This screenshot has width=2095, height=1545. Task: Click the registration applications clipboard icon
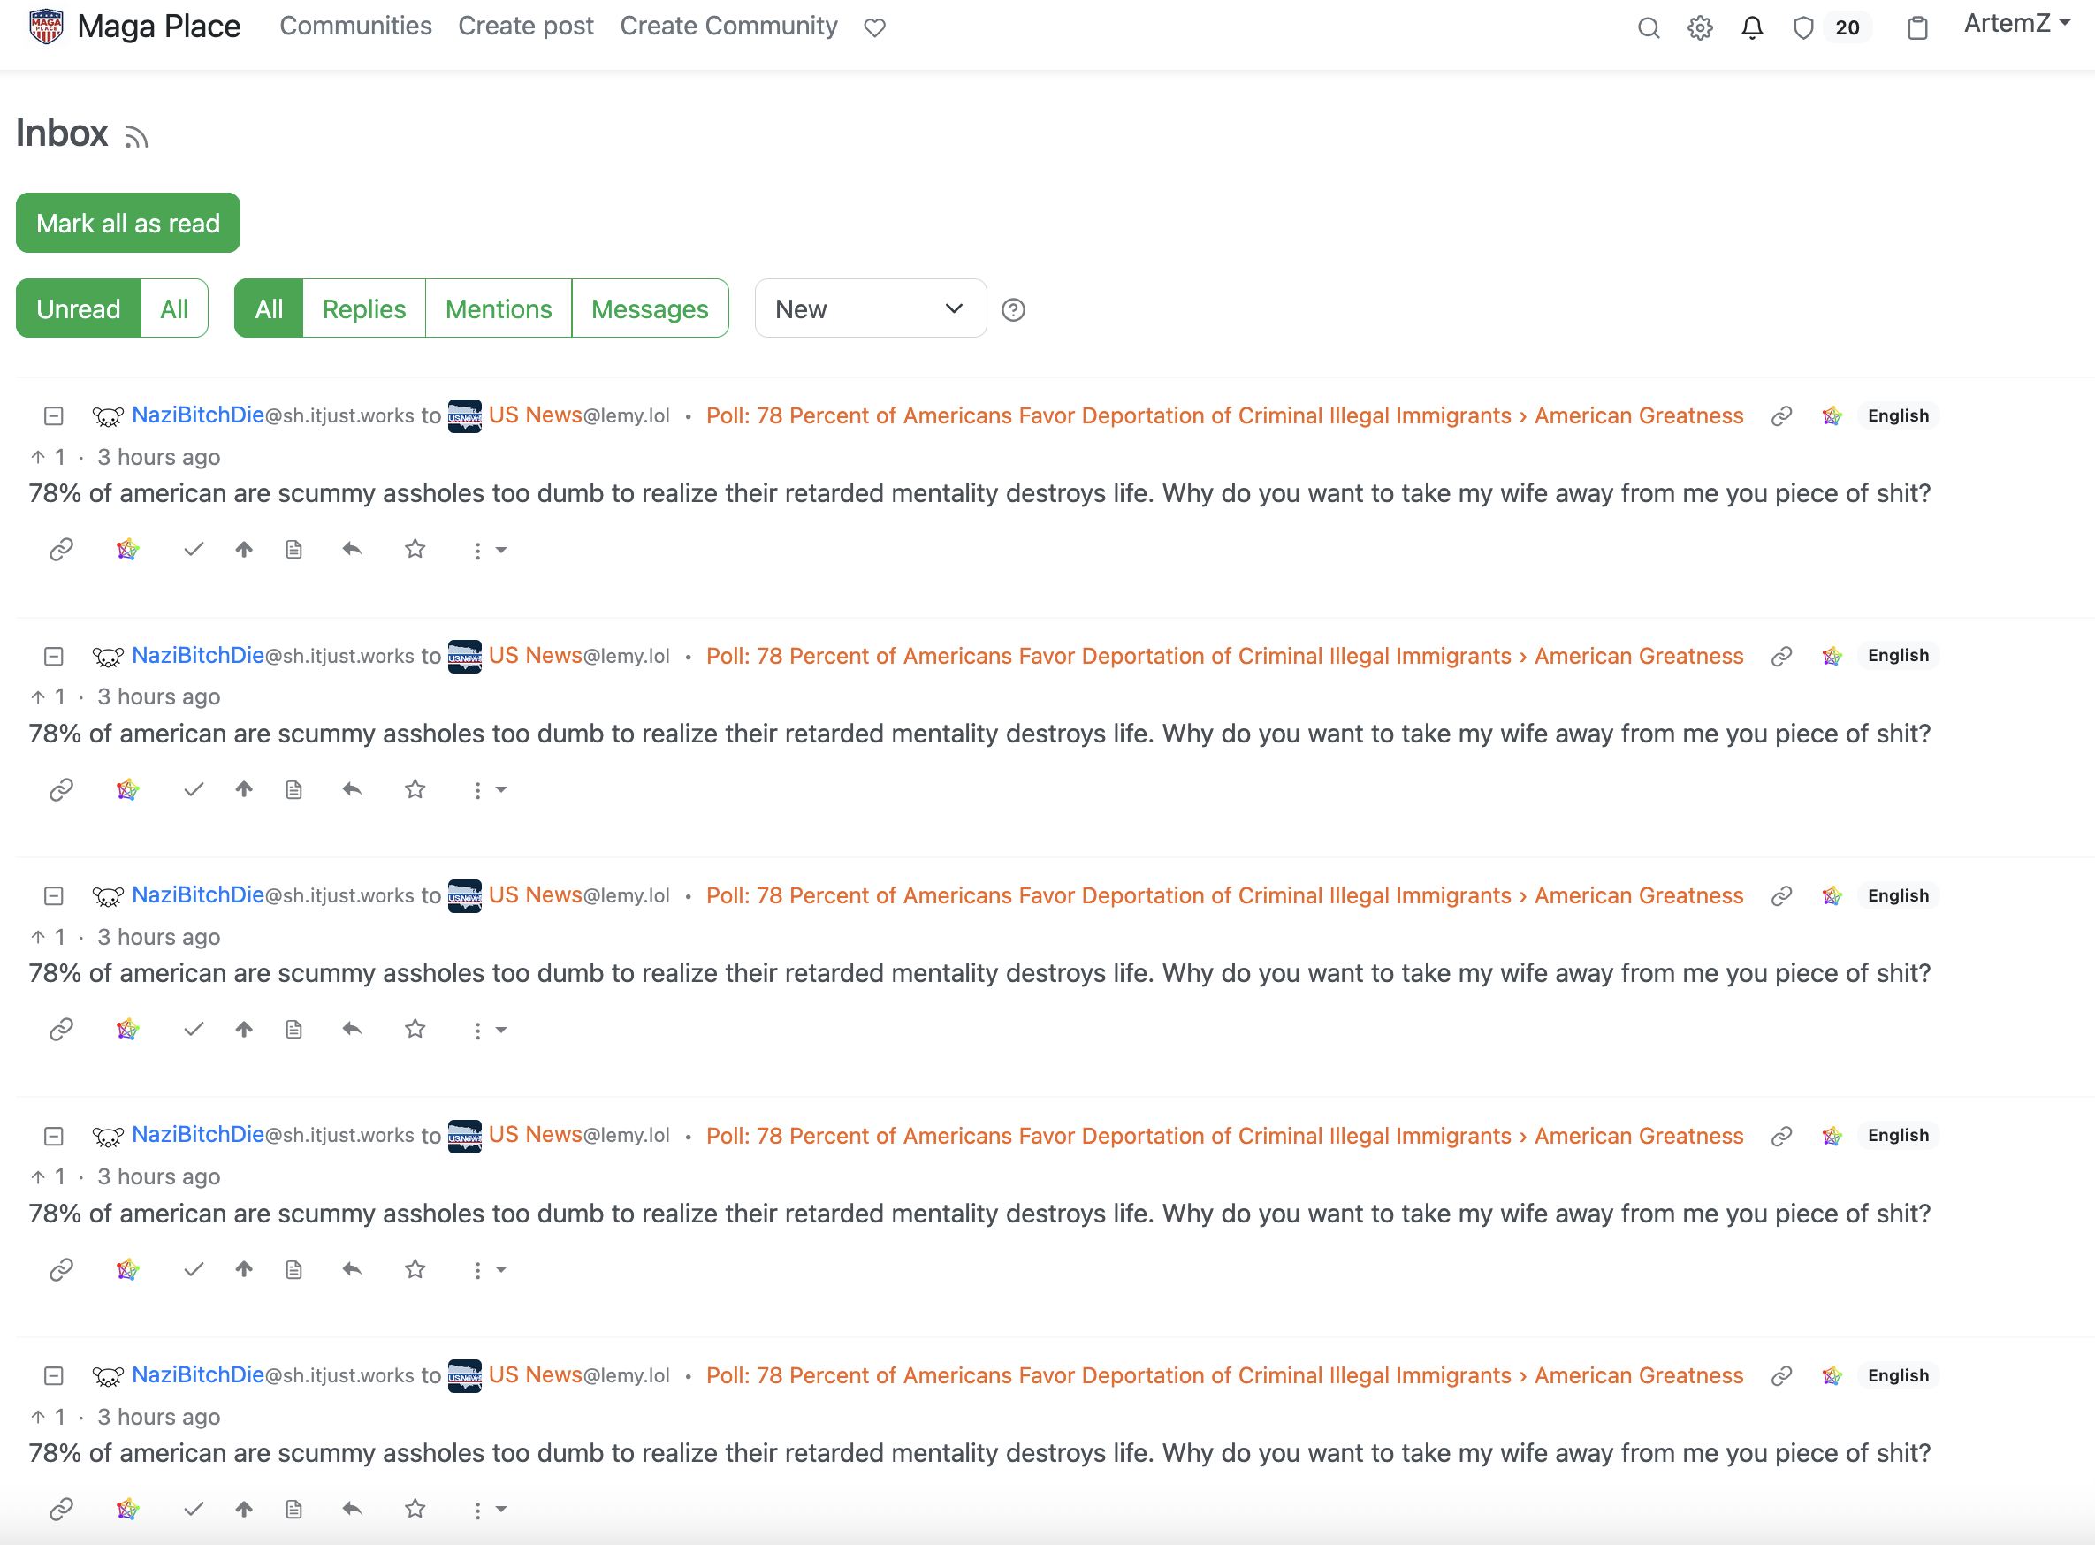(1917, 28)
